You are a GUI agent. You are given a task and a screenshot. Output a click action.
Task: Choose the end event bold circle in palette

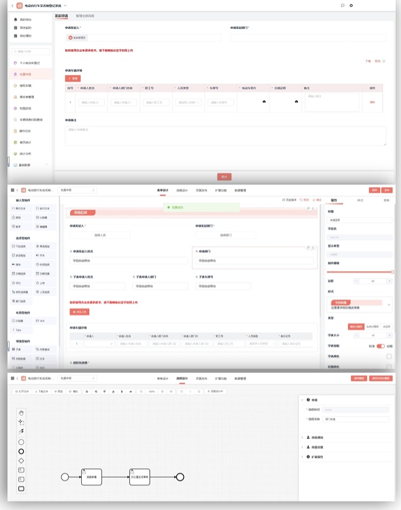21,451
